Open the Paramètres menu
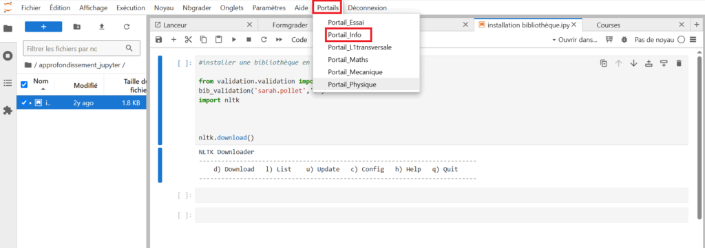 [269, 8]
